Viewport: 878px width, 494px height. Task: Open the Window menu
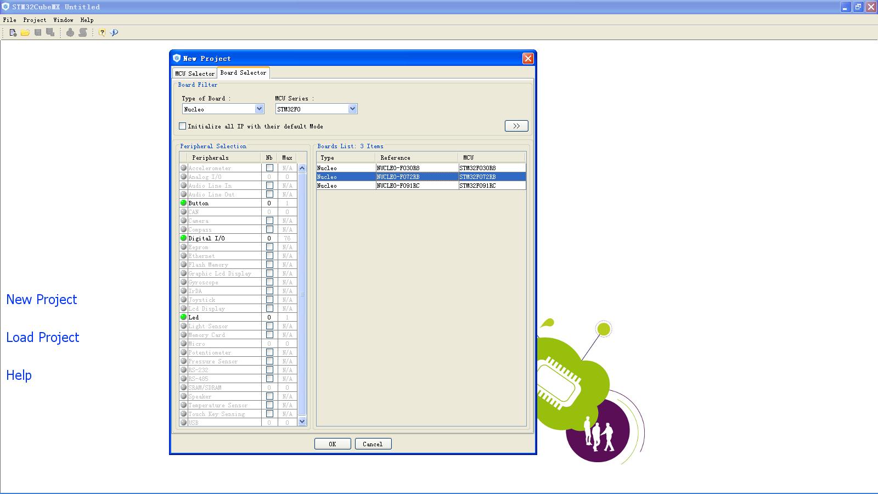(63, 20)
